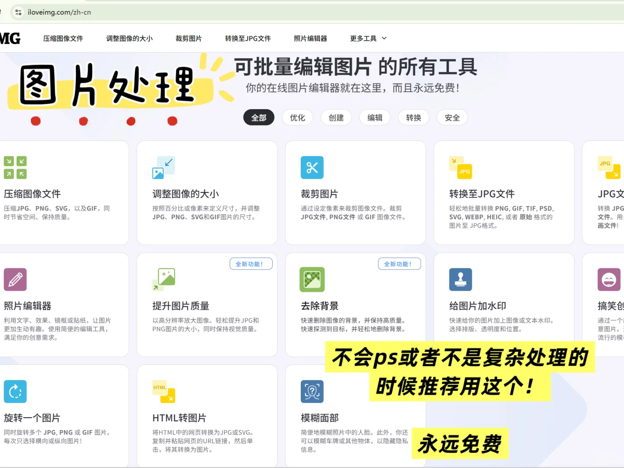Open the 裁剪图片 card title
The height and width of the screenshot is (468, 624).
319,194
